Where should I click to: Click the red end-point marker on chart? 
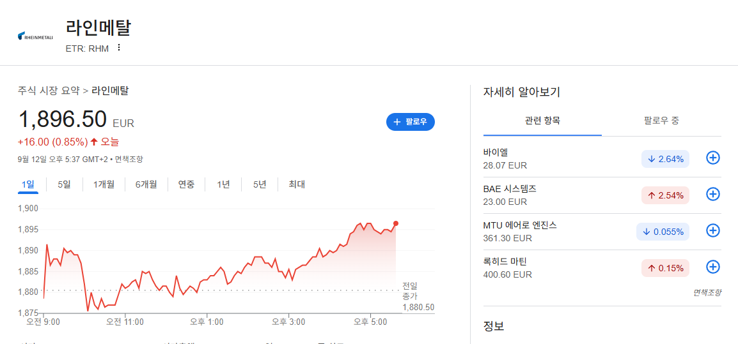click(396, 223)
